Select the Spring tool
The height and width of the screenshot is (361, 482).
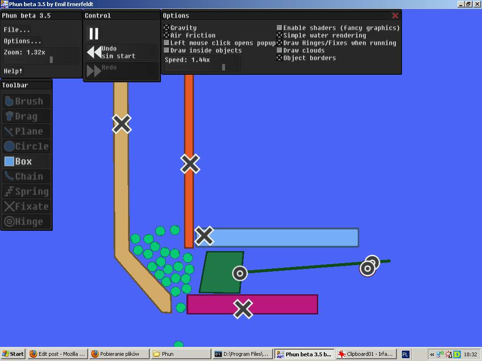26,191
